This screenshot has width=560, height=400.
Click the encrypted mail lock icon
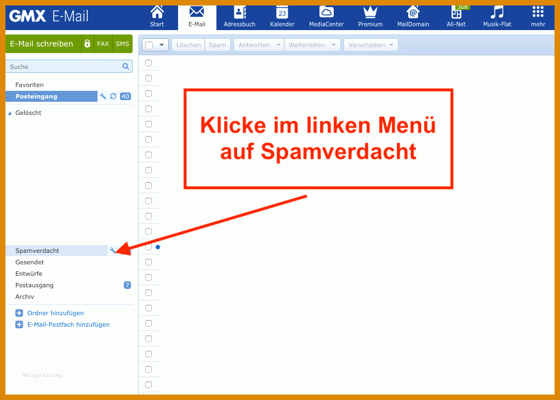(88, 44)
